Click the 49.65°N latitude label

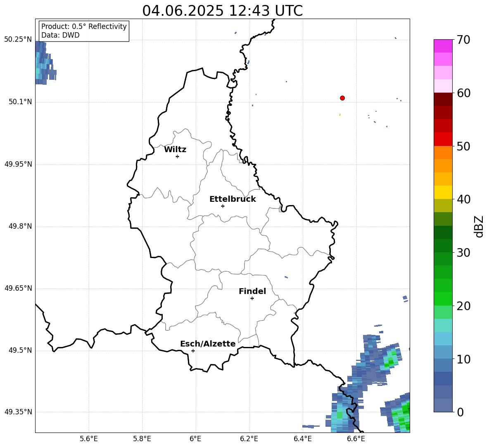pyautogui.click(x=18, y=288)
